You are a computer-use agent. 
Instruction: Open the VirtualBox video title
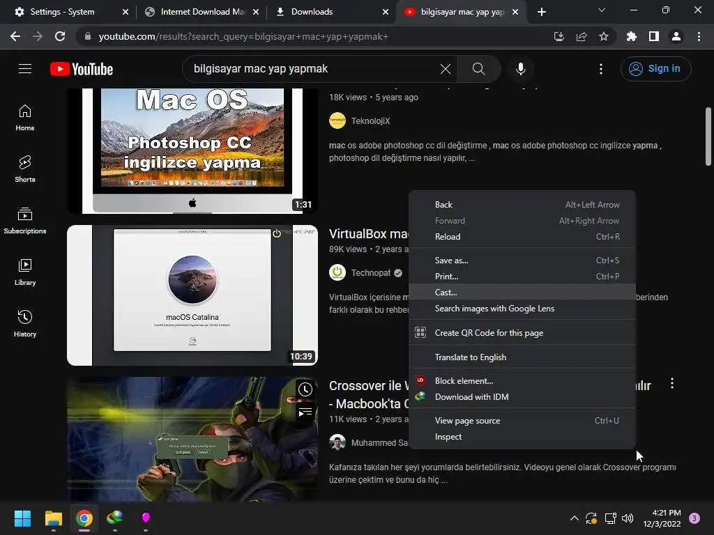coord(368,234)
